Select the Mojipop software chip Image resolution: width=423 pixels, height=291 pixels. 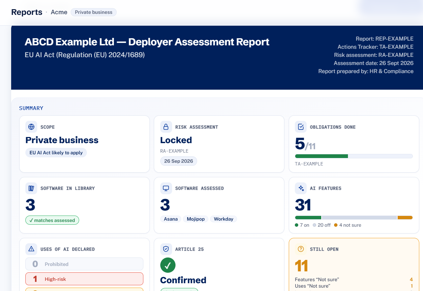coord(196,219)
